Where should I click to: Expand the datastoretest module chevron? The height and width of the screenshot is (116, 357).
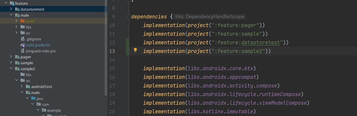point(11,9)
